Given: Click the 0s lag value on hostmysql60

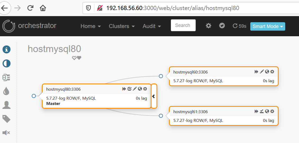Looking at the screenshot, I should click(269, 81).
